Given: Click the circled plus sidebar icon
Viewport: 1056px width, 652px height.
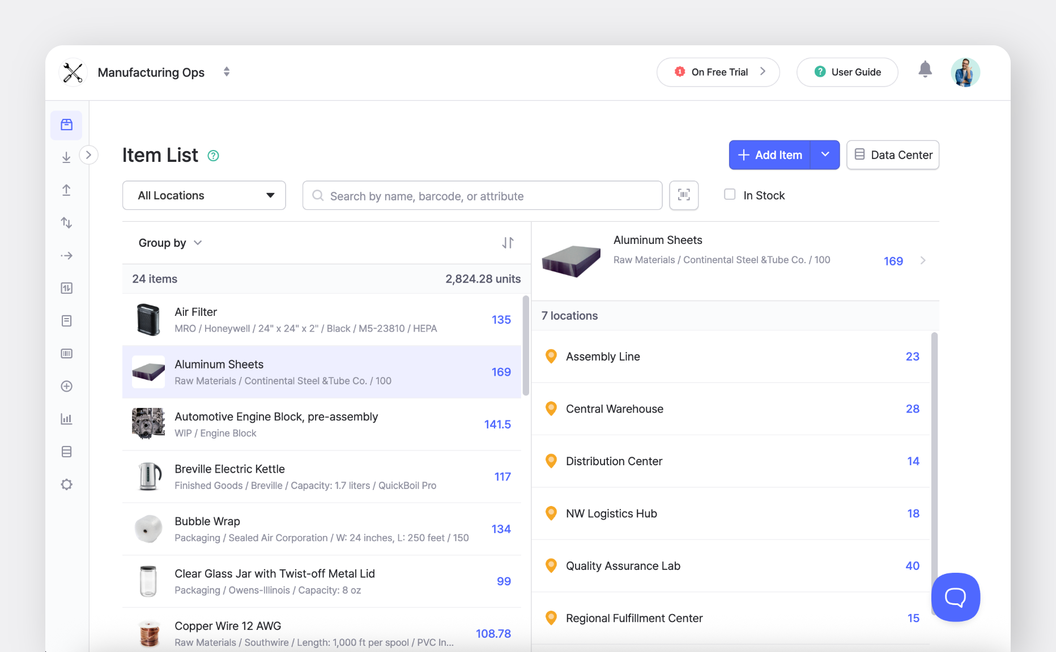Looking at the screenshot, I should click(66, 387).
